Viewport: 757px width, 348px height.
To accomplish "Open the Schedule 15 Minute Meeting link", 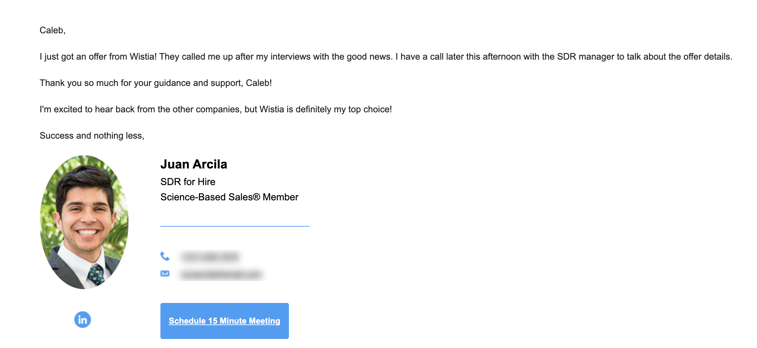I will (224, 321).
